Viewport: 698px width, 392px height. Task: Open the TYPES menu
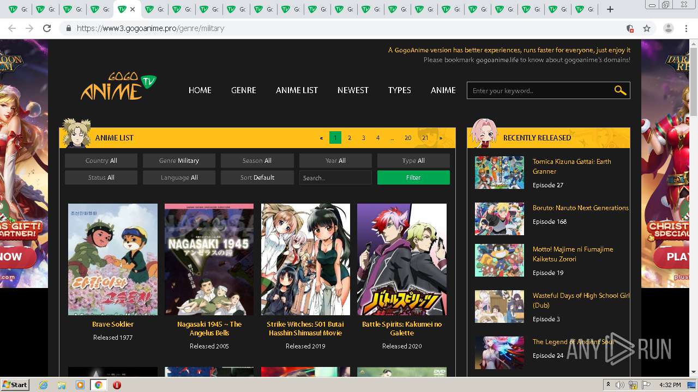pyautogui.click(x=400, y=90)
